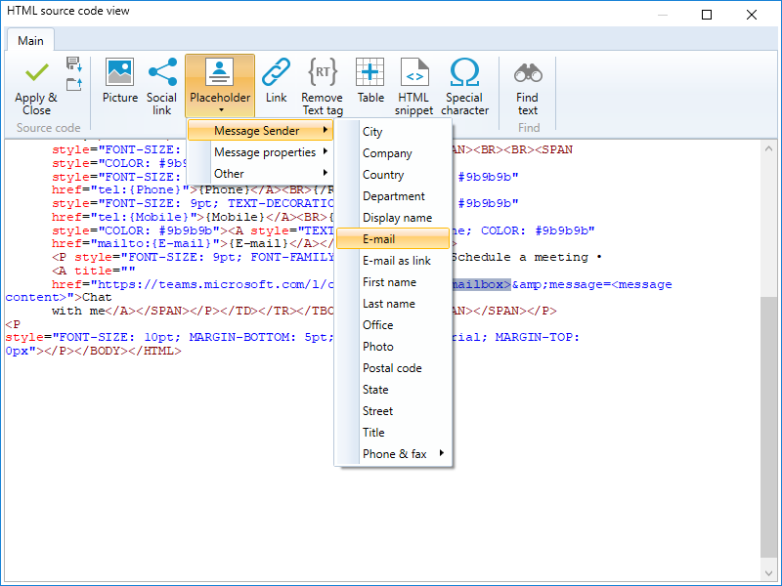Click the 'Schedule a meeting' text in code
Image resolution: width=782 pixels, height=586 pixels.
pyautogui.click(x=520, y=257)
